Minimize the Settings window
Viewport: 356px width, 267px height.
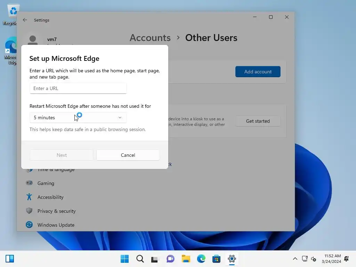coord(255,17)
